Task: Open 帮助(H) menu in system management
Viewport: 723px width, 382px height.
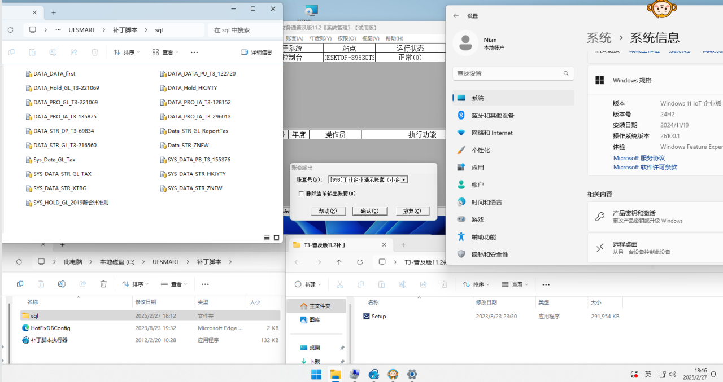Action: tap(394, 38)
